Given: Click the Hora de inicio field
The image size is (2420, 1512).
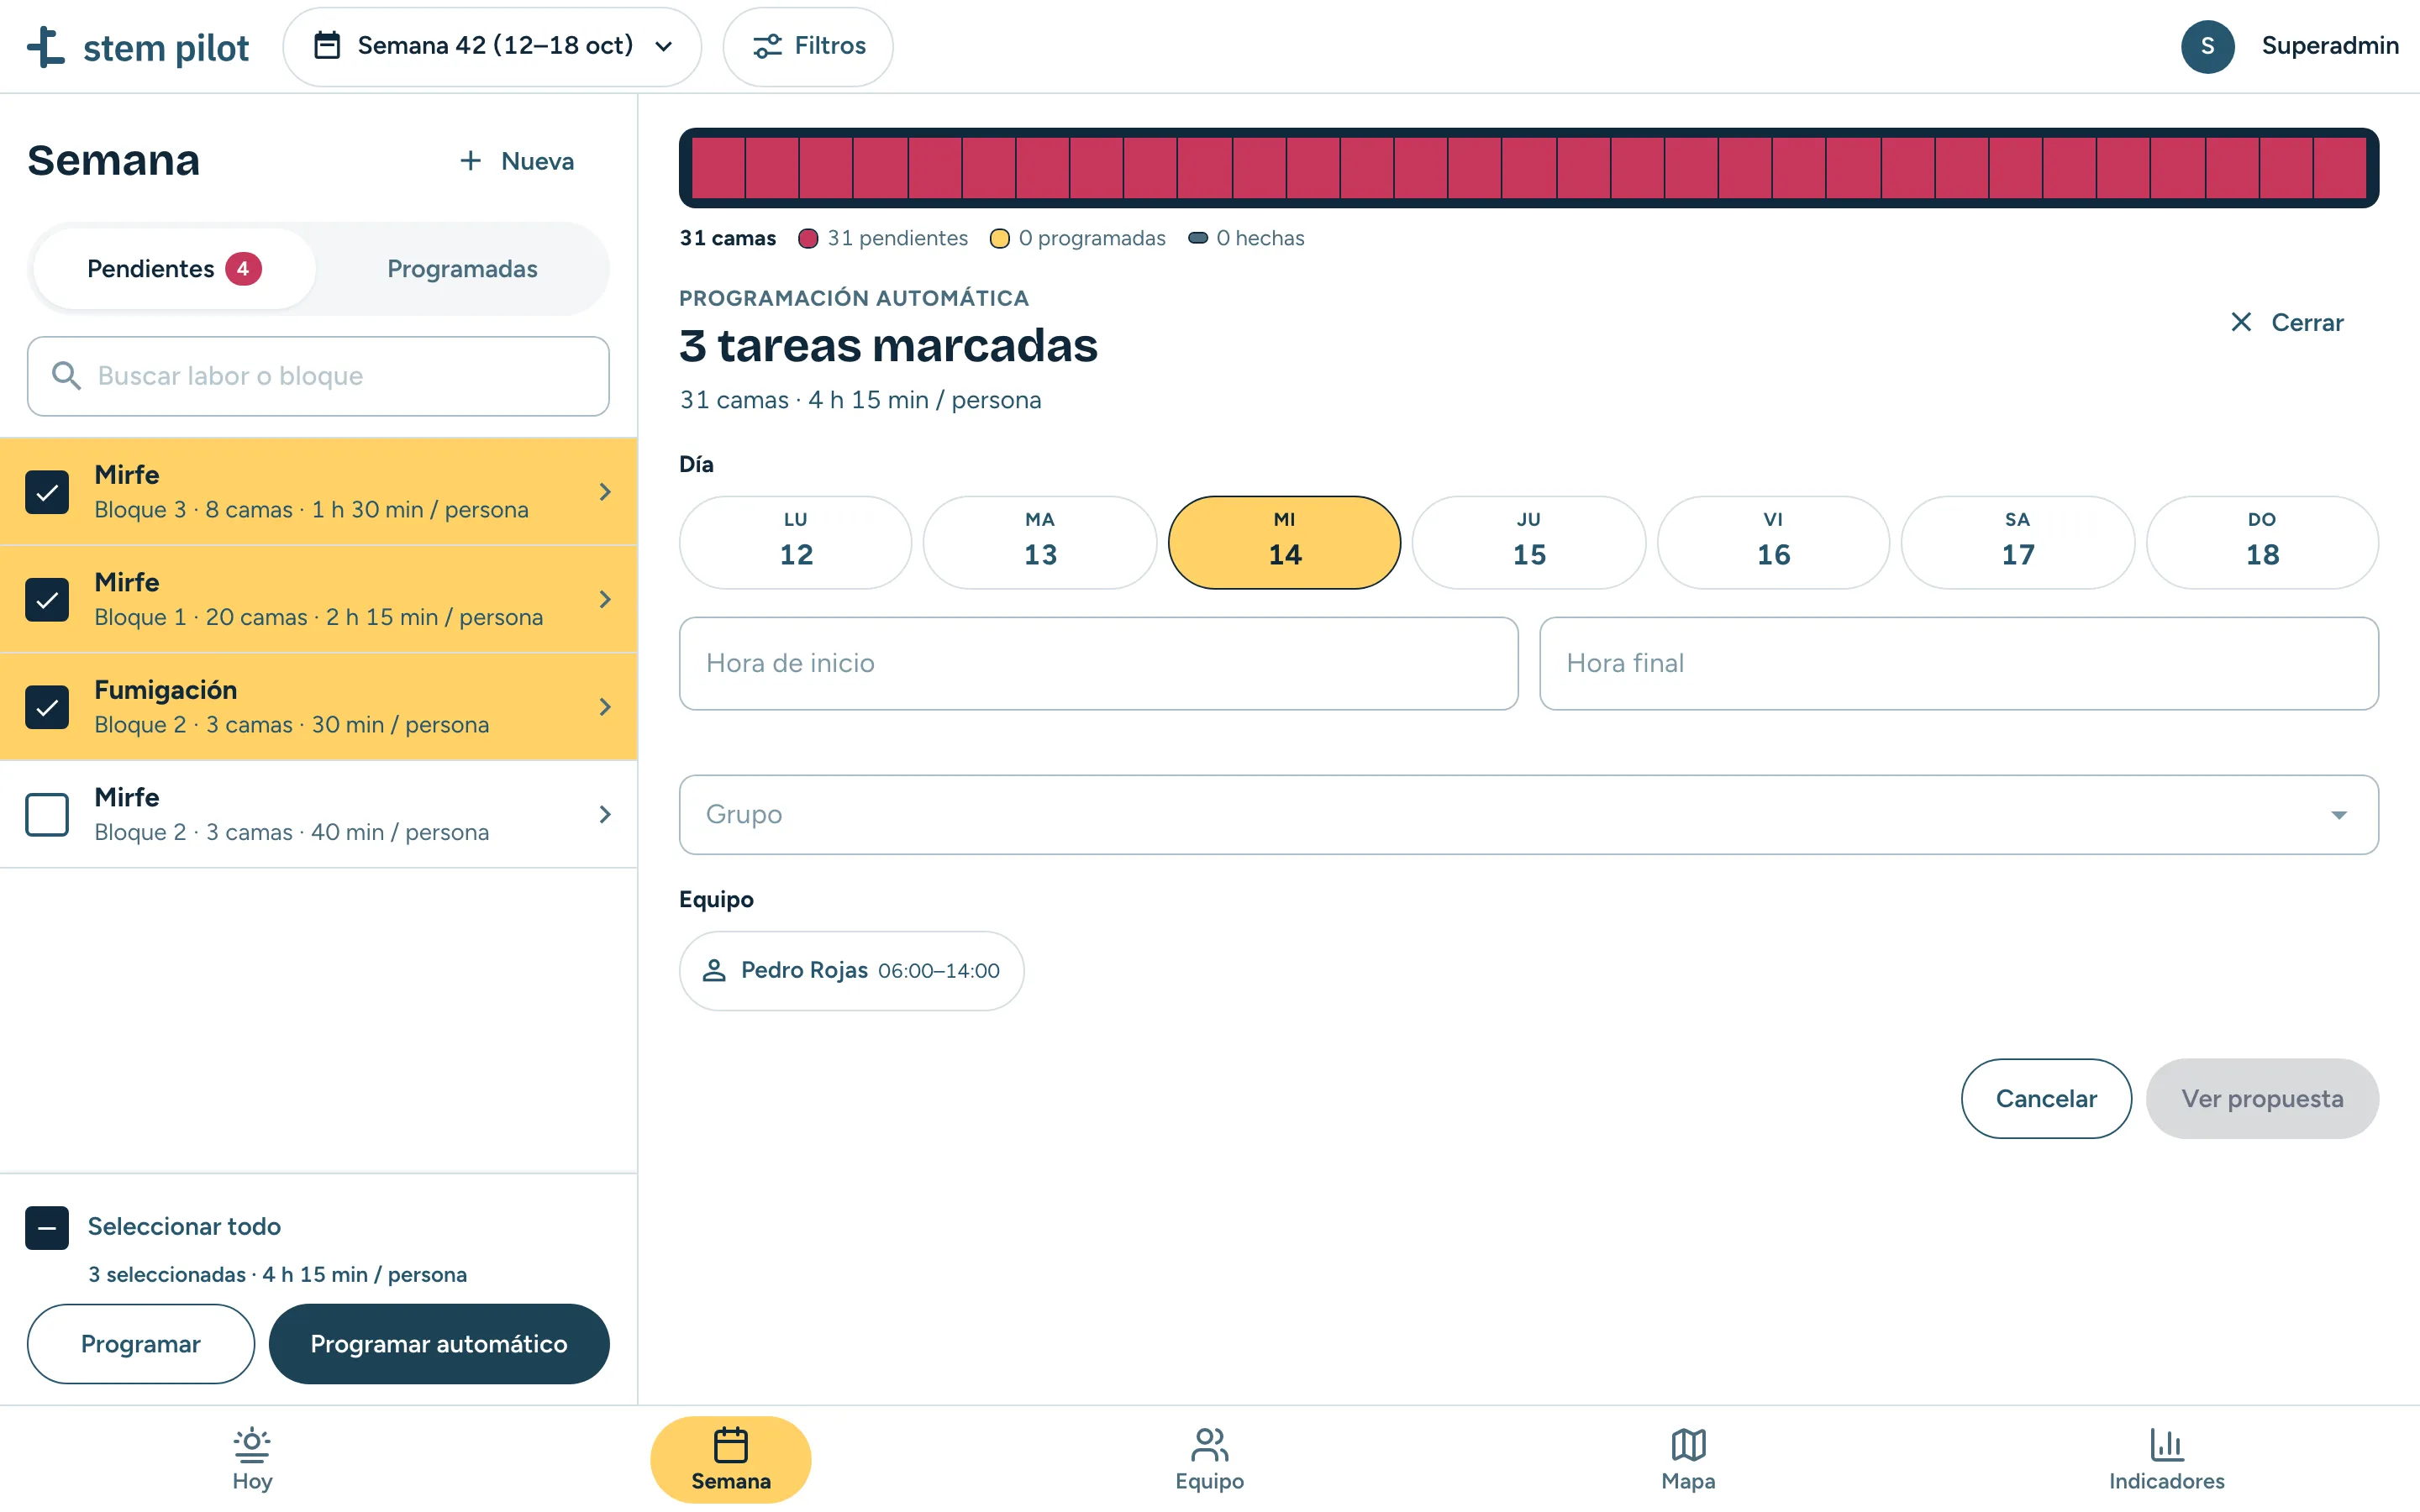Looking at the screenshot, I should pos(1098,663).
